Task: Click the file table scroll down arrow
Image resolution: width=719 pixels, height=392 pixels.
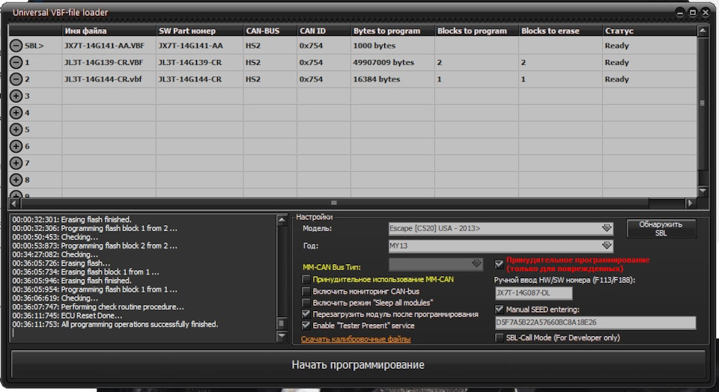Action: (703, 191)
